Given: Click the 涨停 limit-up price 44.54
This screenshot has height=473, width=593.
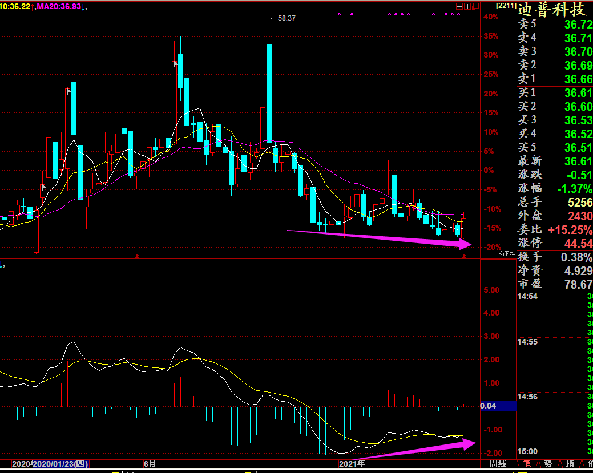Looking at the screenshot, I should click(579, 243).
